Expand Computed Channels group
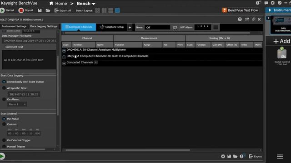This screenshot has width=291, height=163. [64, 63]
